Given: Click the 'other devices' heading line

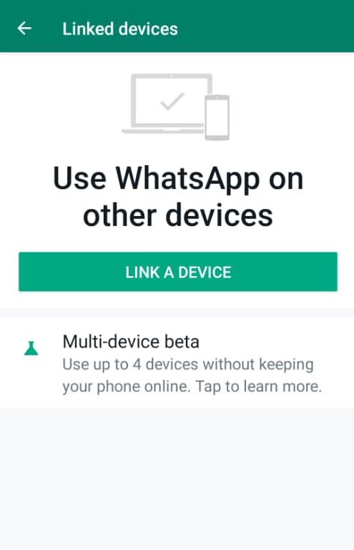Looking at the screenshot, I should pyautogui.click(x=178, y=215).
